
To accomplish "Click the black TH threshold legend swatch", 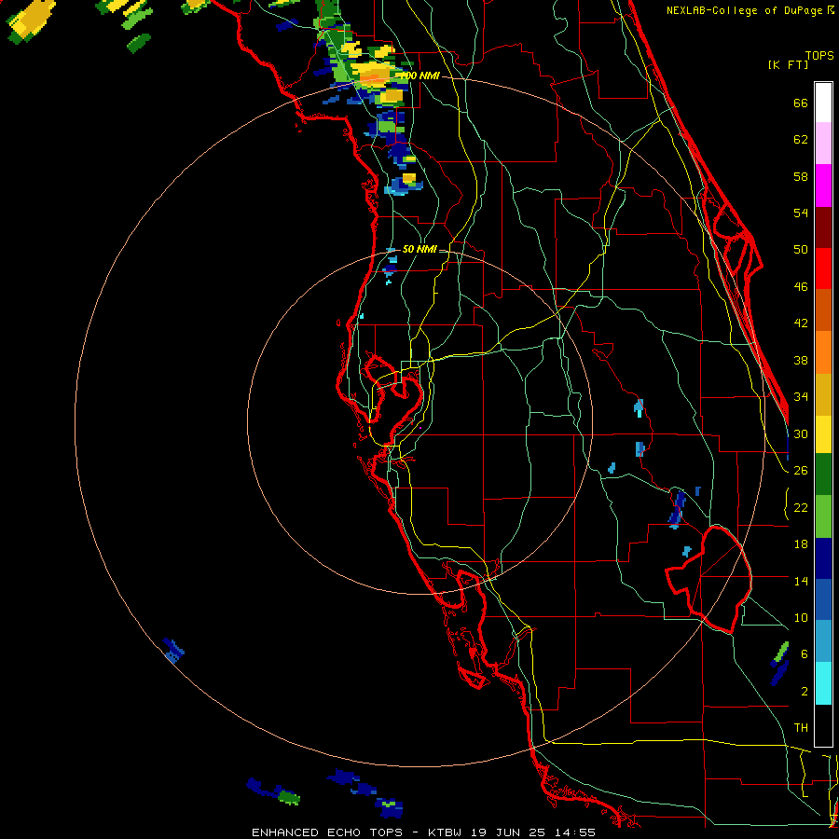I will point(823,725).
